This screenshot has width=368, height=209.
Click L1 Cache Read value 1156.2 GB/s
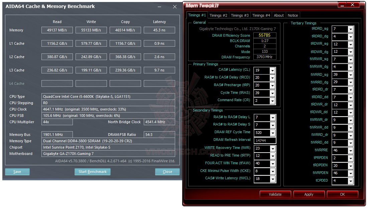(x=57, y=44)
